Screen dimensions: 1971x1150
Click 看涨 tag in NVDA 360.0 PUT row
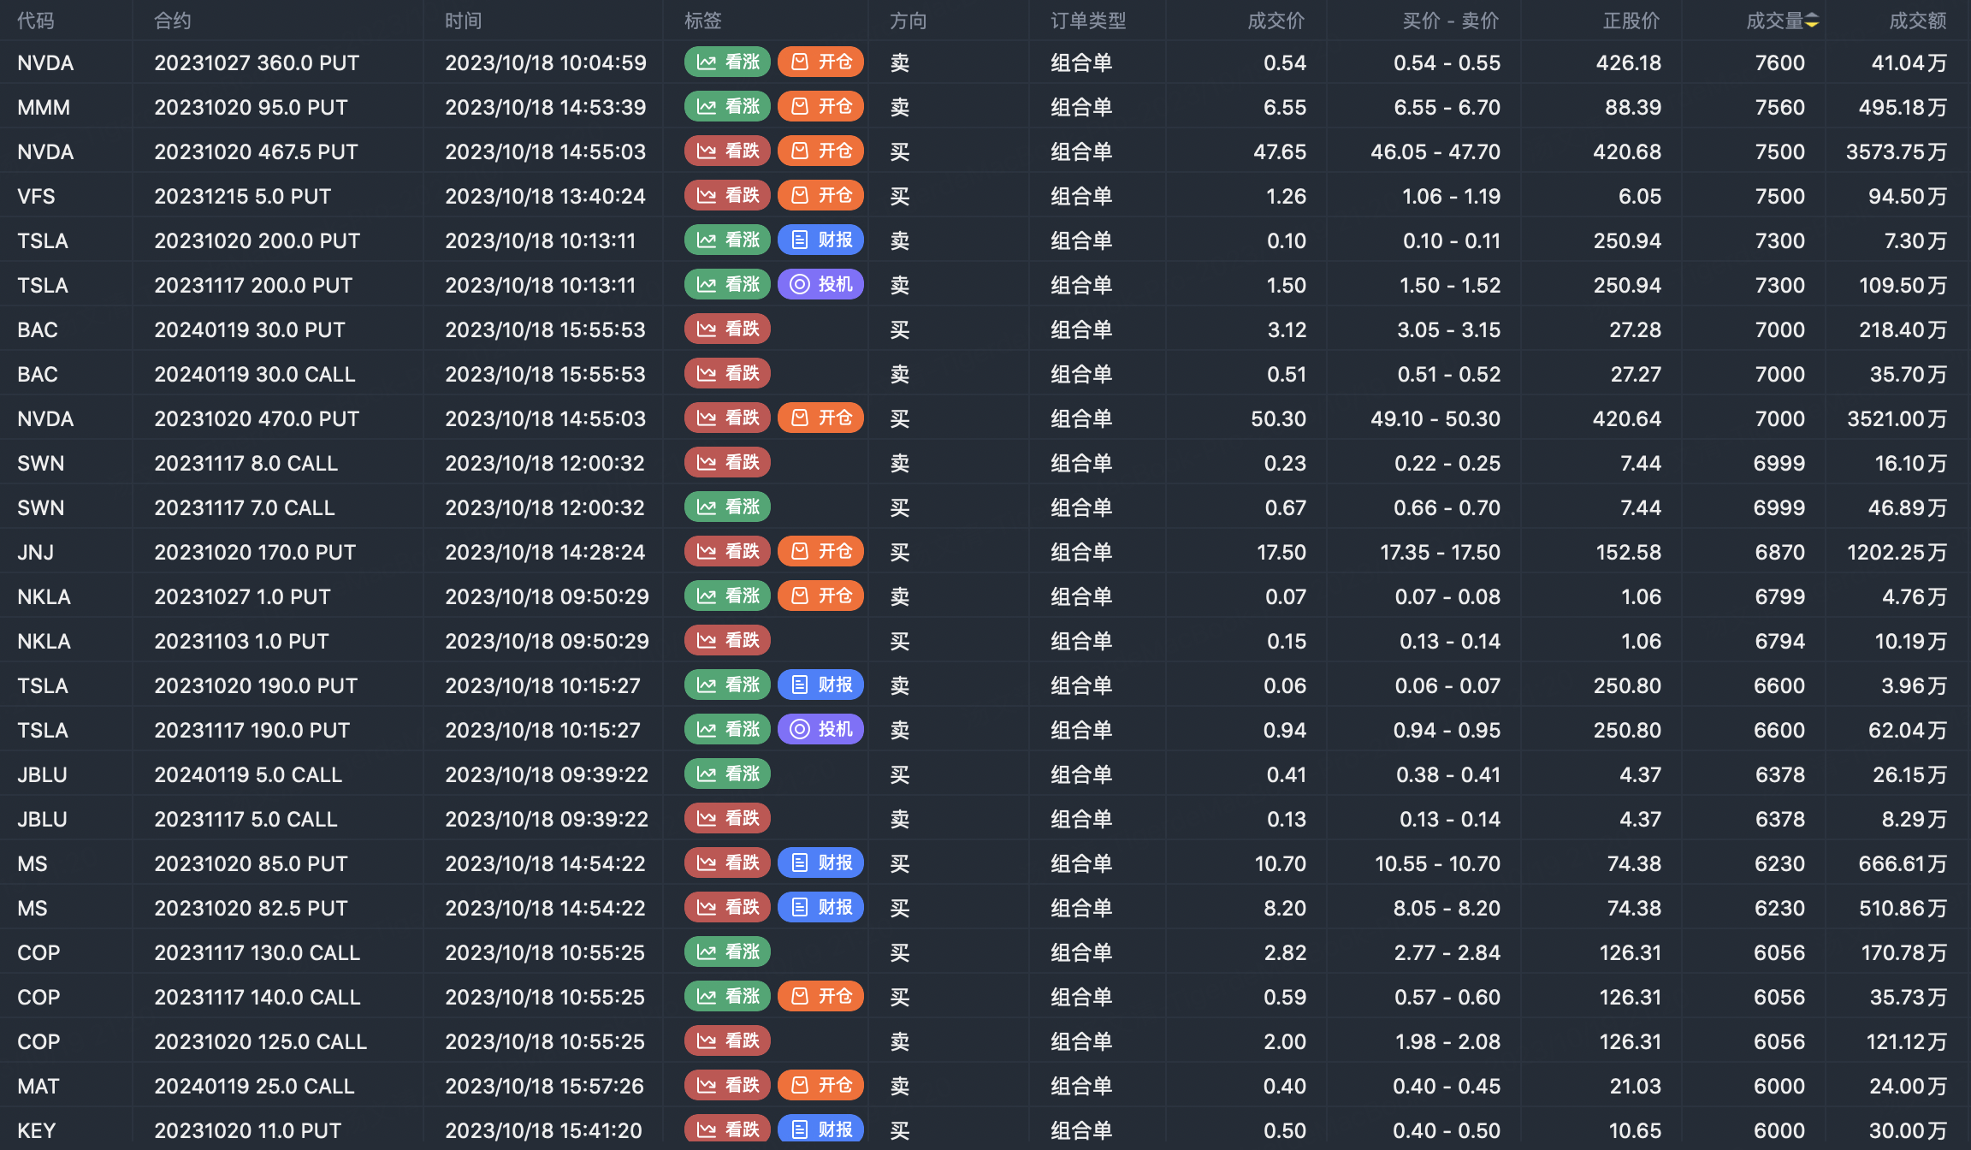pyautogui.click(x=728, y=62)
